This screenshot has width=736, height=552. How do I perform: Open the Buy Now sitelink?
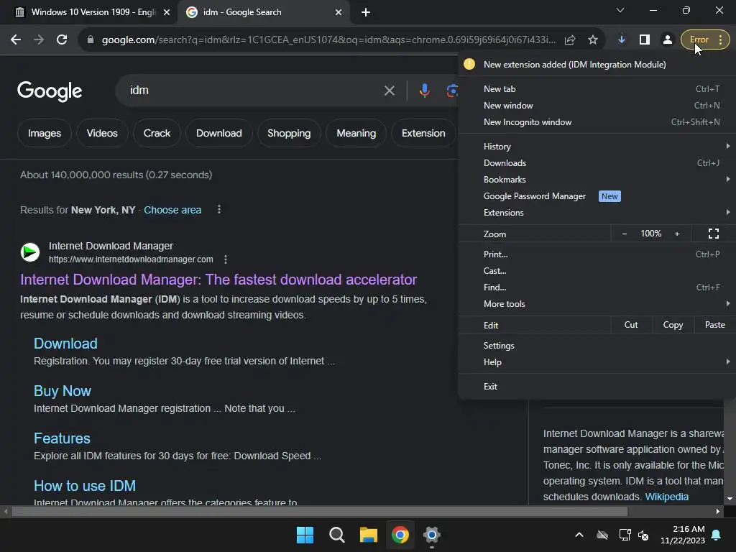coord(63,391)
